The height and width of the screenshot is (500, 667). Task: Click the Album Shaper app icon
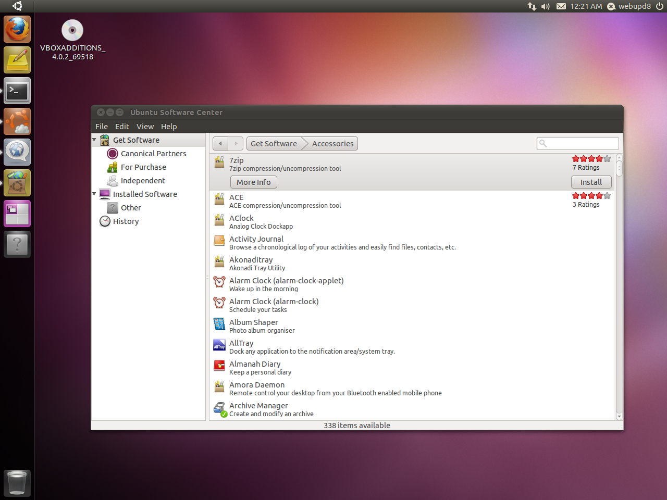pyautogui.click(x=219, y=324)
